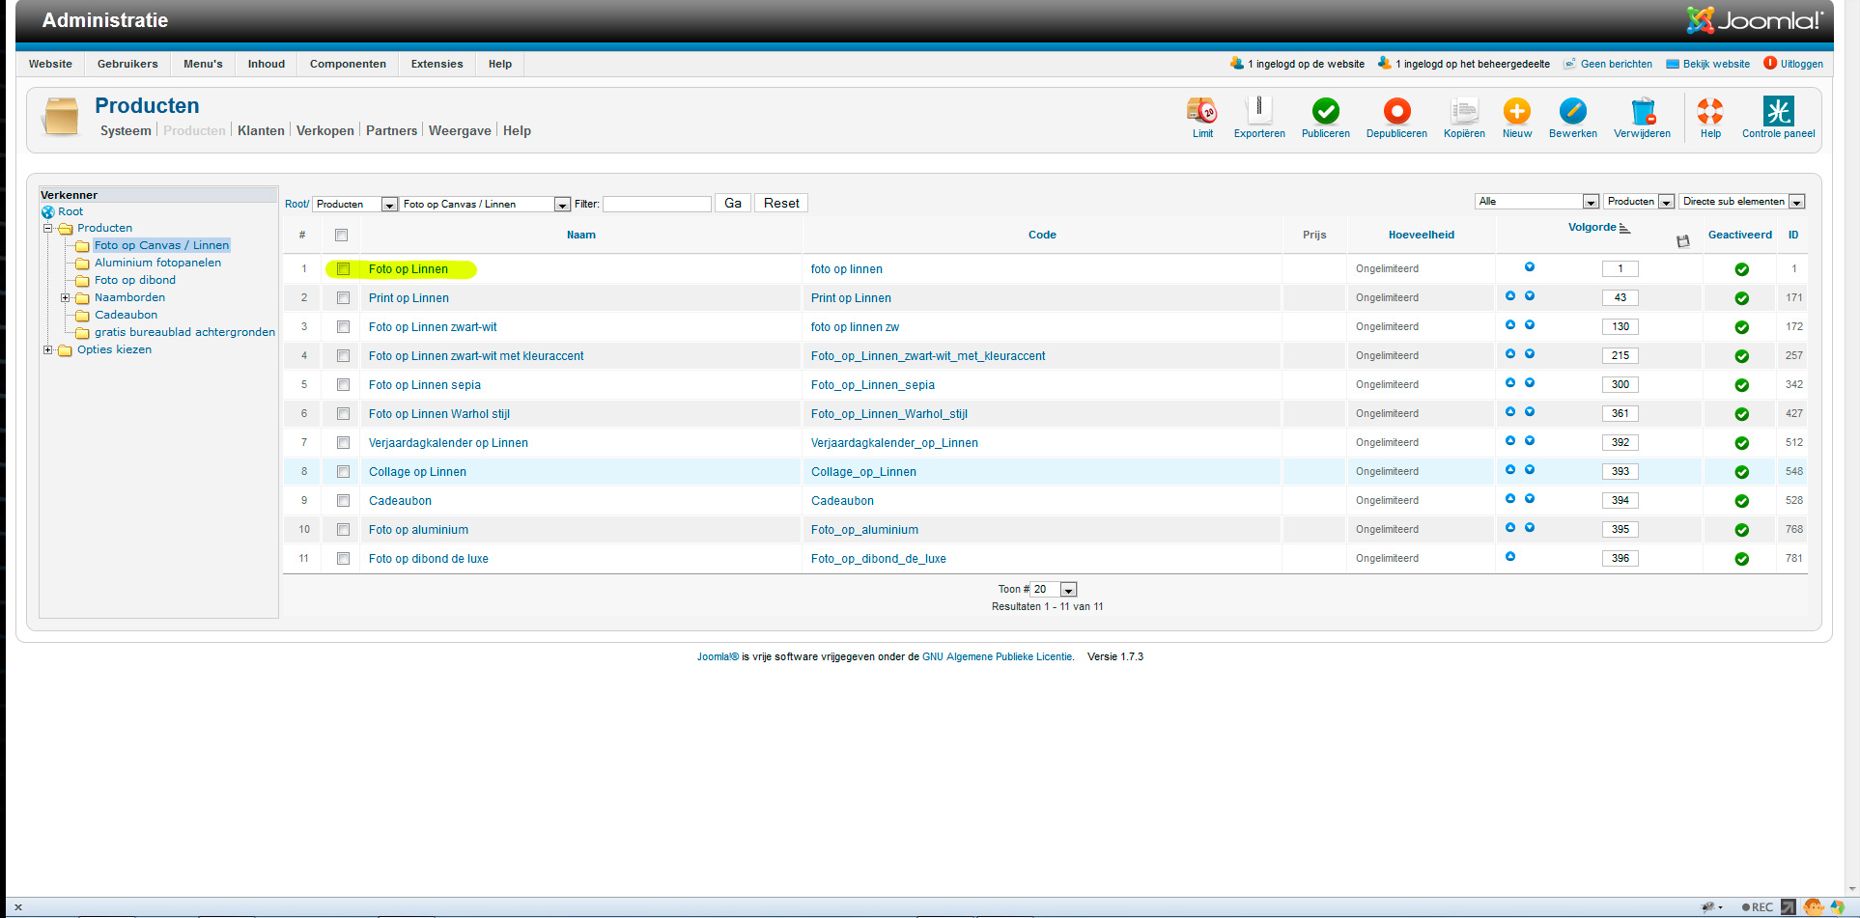Check the Verjaardagkalender op Linnen checkbox
Screen dimensions: 1860x918
pos(343,443)
